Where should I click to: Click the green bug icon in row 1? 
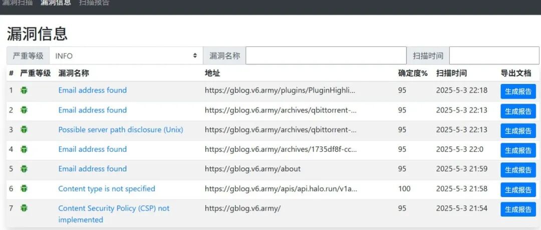point(24,90)
